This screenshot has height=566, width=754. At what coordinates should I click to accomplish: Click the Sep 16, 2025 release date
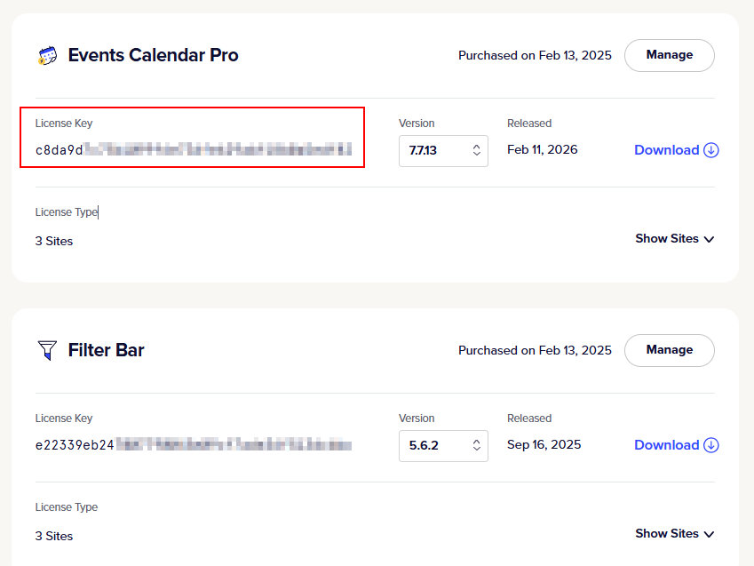[544, 444]
